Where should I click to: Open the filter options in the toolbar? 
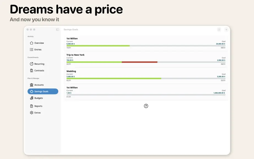coord(219,30)
